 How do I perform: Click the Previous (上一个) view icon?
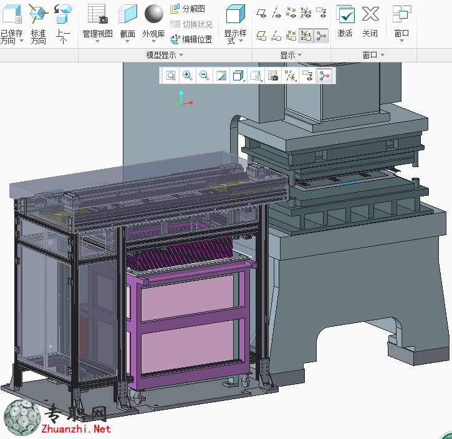tap(63, 14)
